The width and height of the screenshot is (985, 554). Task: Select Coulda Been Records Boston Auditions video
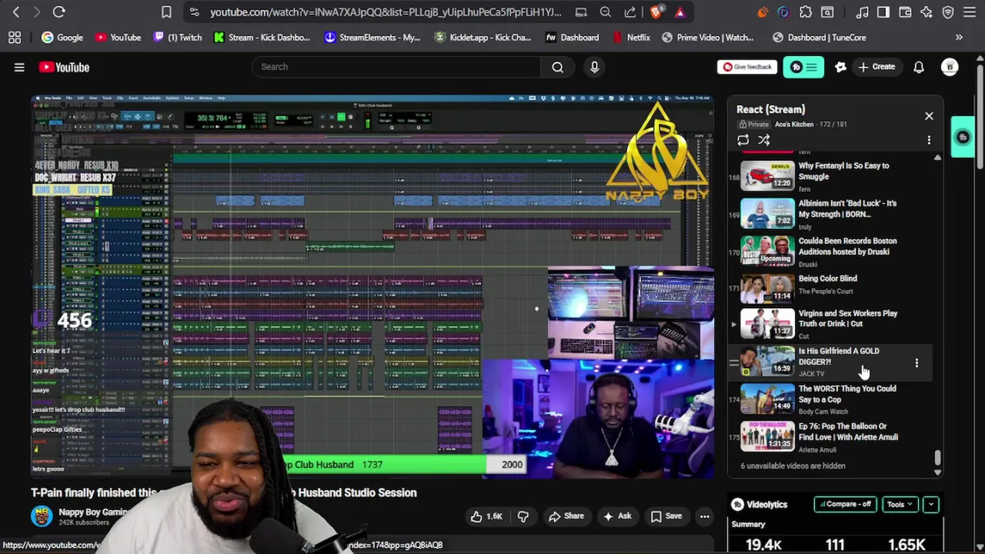coord(830,251)
